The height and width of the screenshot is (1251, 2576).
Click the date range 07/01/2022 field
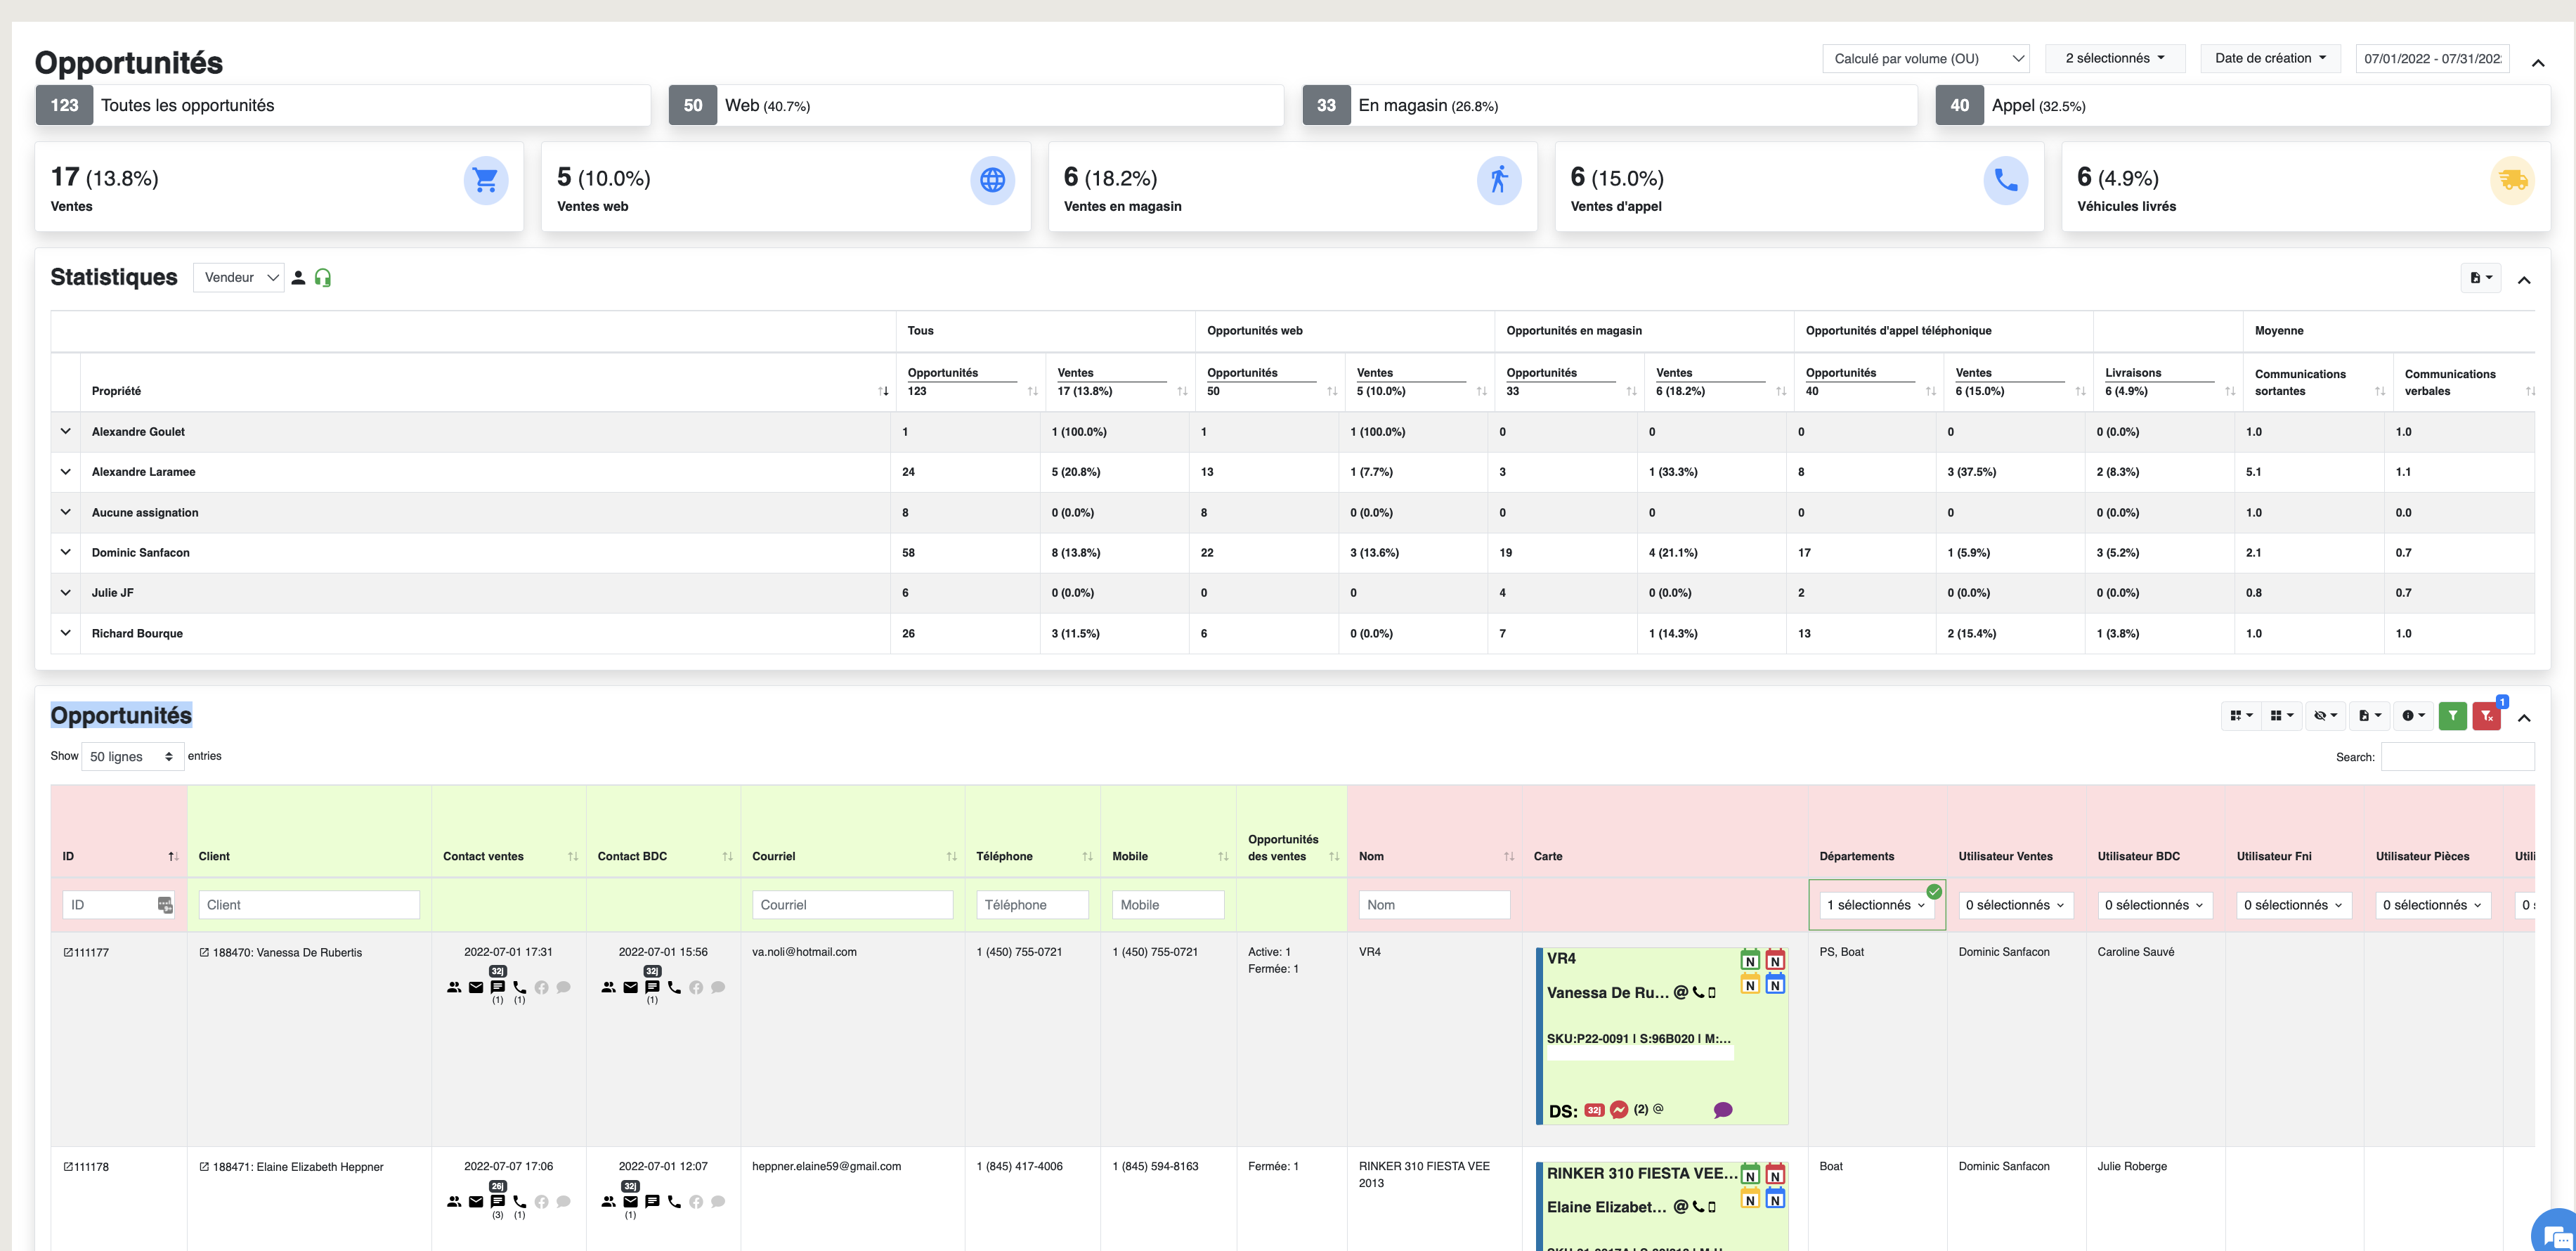tap(2432, 59)
